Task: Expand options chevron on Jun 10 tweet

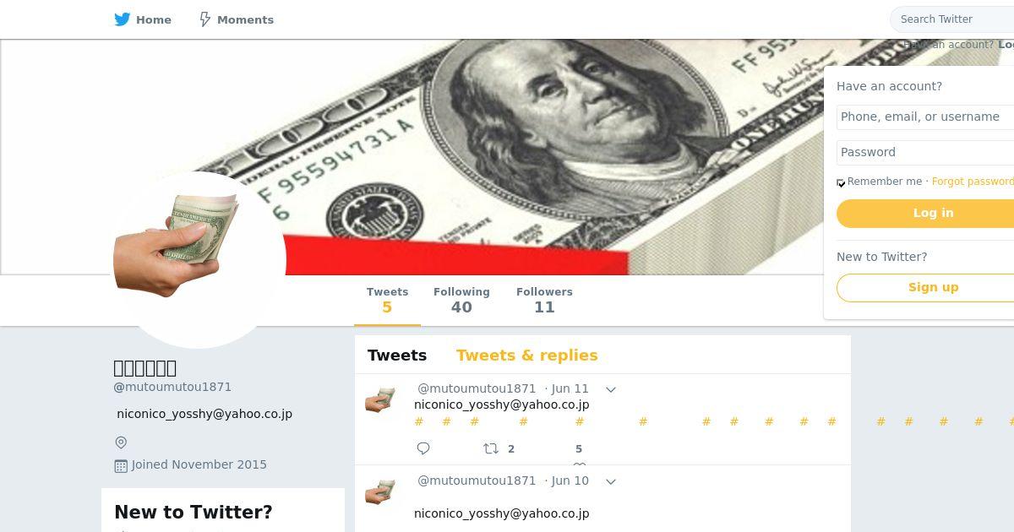Action: 611,481
